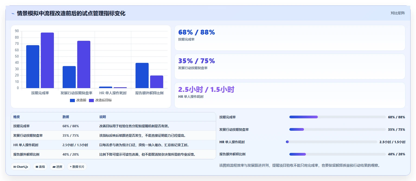Click the footnote starting 该图将流程效率
Viewport: 416px width, 181px height.
pos(300,165)
